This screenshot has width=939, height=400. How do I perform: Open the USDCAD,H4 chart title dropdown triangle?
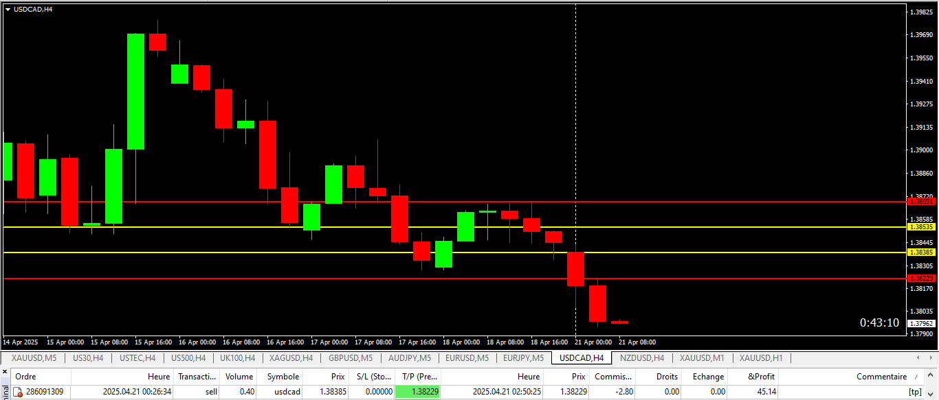point(8,9)
